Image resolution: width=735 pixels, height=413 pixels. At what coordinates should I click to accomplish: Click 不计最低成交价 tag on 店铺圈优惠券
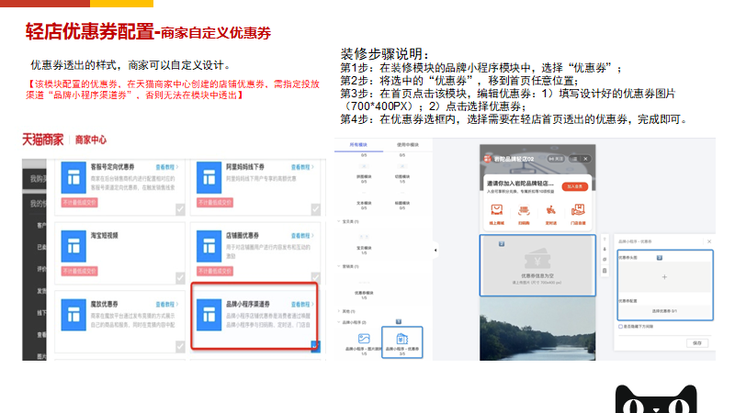click(215, 271)
